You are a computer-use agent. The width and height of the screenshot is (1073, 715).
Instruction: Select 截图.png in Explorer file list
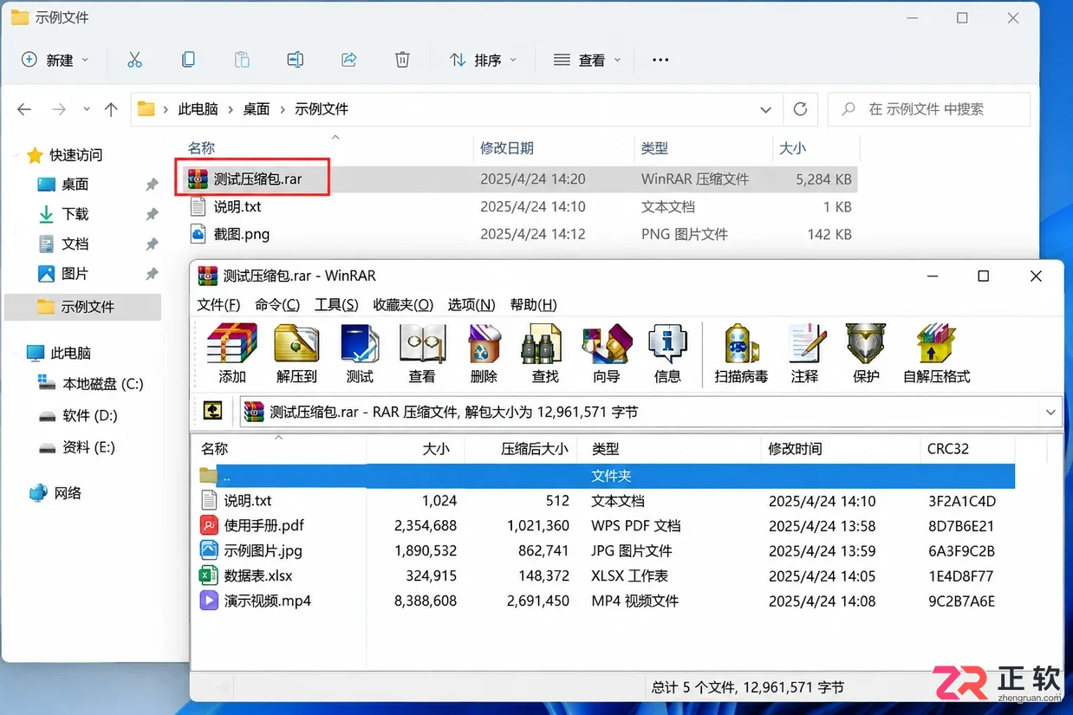click(x=242, y=234)
